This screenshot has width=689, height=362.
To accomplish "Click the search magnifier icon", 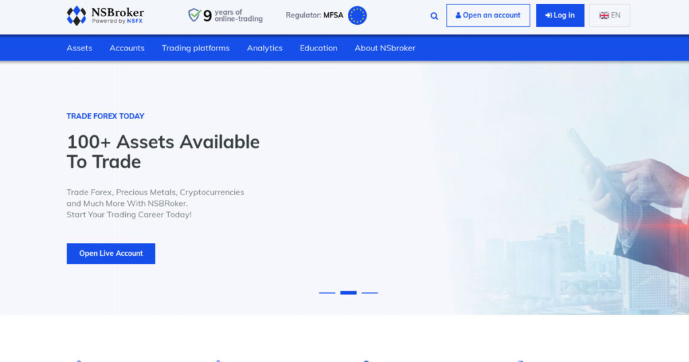I will 434,16.
